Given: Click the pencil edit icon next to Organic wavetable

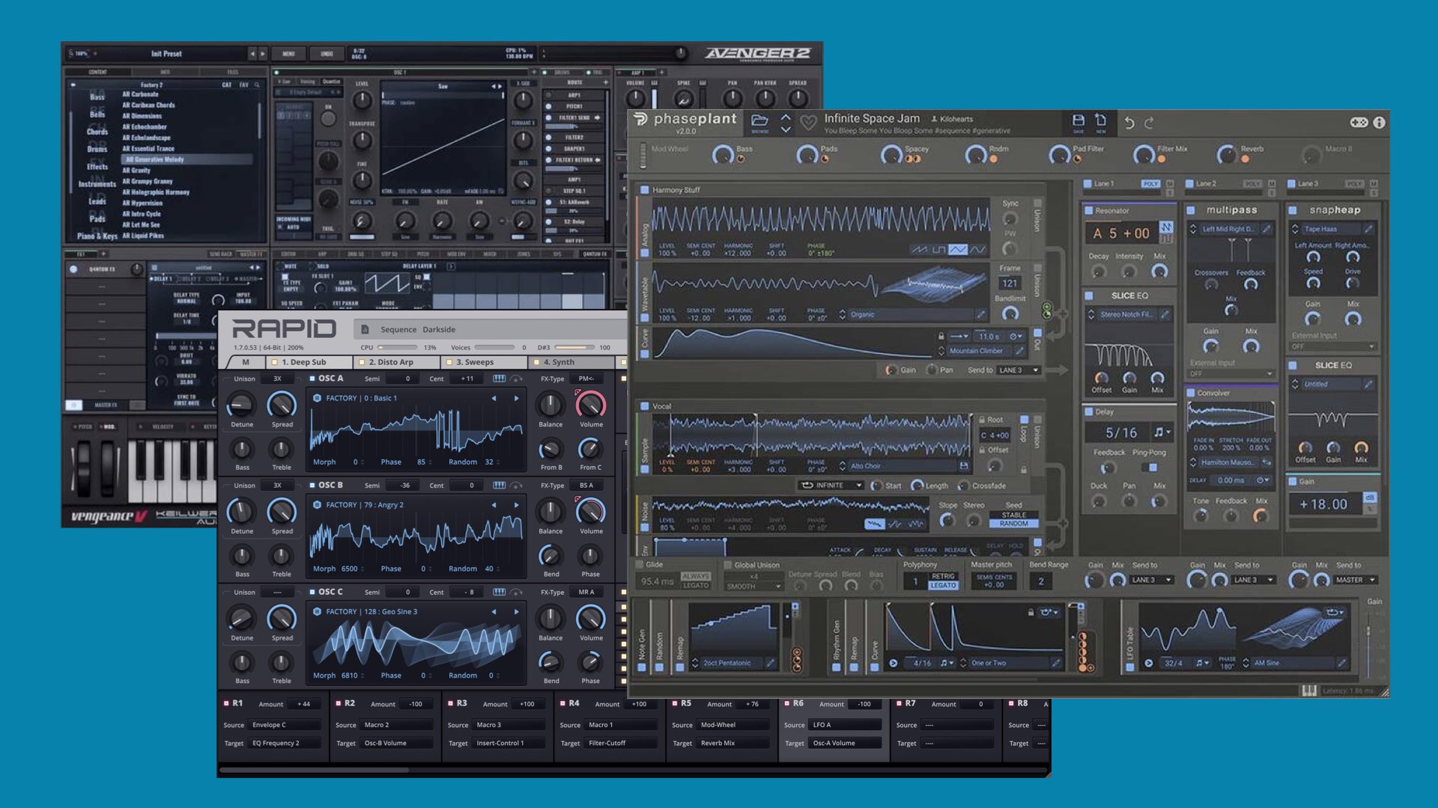Looking at the screenshot, I should pyautogui.click(x=980, y=314).
